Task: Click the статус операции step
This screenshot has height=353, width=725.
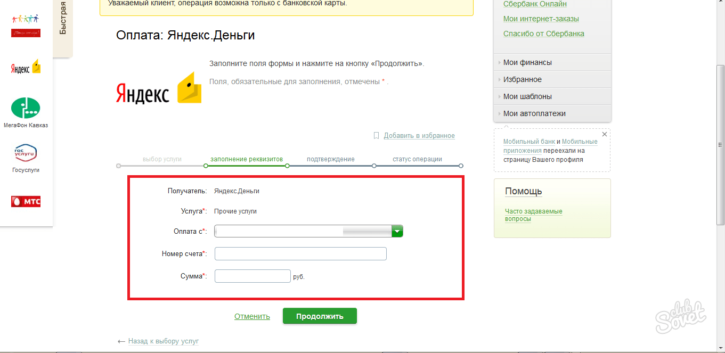Action: (x=417, y=159)
